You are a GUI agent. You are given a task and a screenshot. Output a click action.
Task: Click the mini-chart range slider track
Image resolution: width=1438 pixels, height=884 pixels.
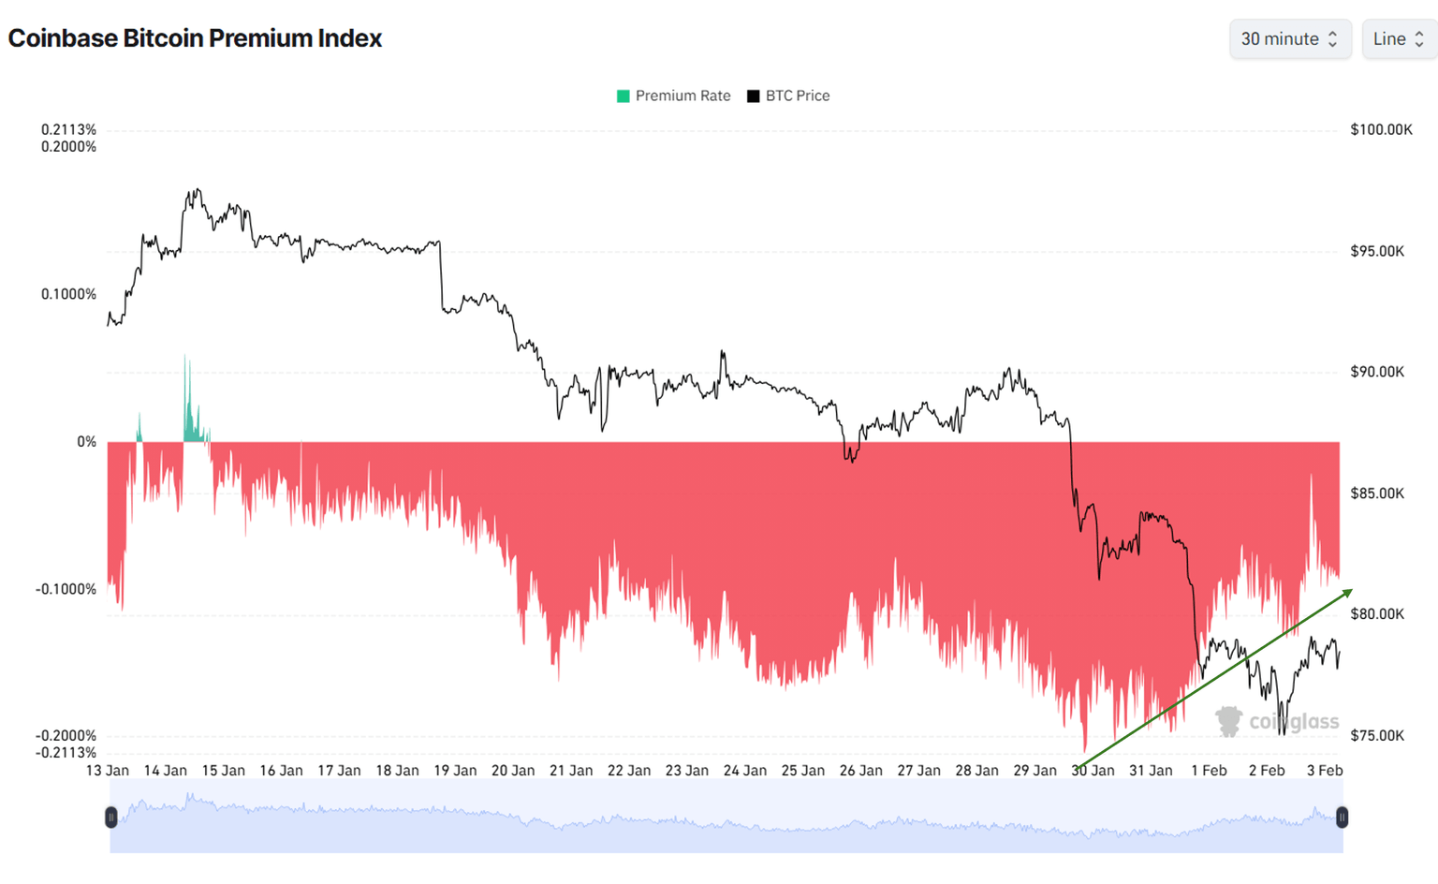click(x=726, y=818)
